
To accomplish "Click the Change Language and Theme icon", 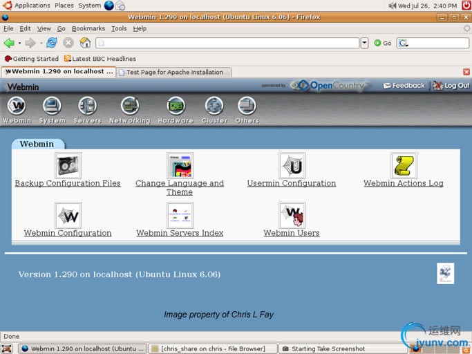I will 180,165.
